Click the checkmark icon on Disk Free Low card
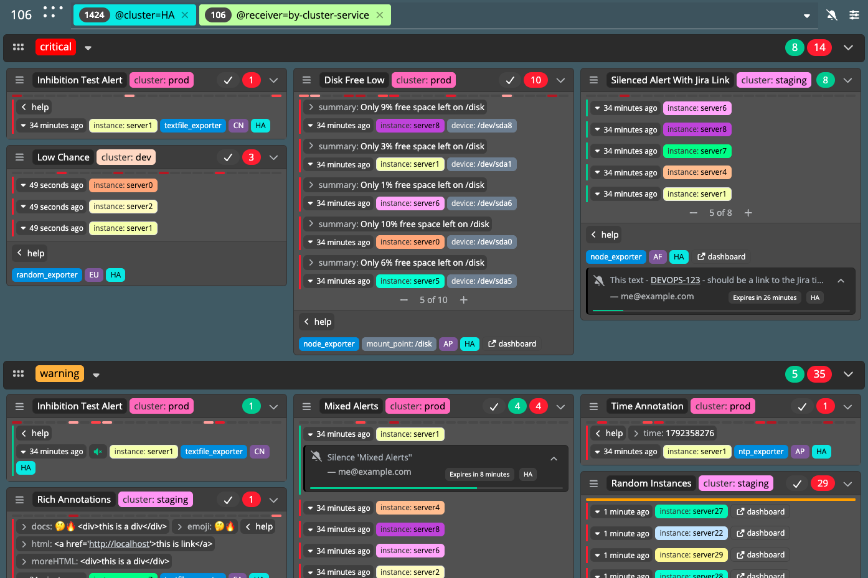The image size is (868, 578). (510, 80)
